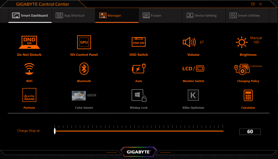Click the Monitor Switch LCD icon
278x159 pixels.
pyautogui.click(x=193, y=69)
